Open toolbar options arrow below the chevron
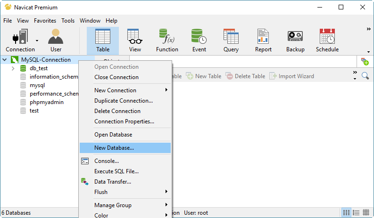The height and width of the screenshot is (218, 374). point(368,52)
